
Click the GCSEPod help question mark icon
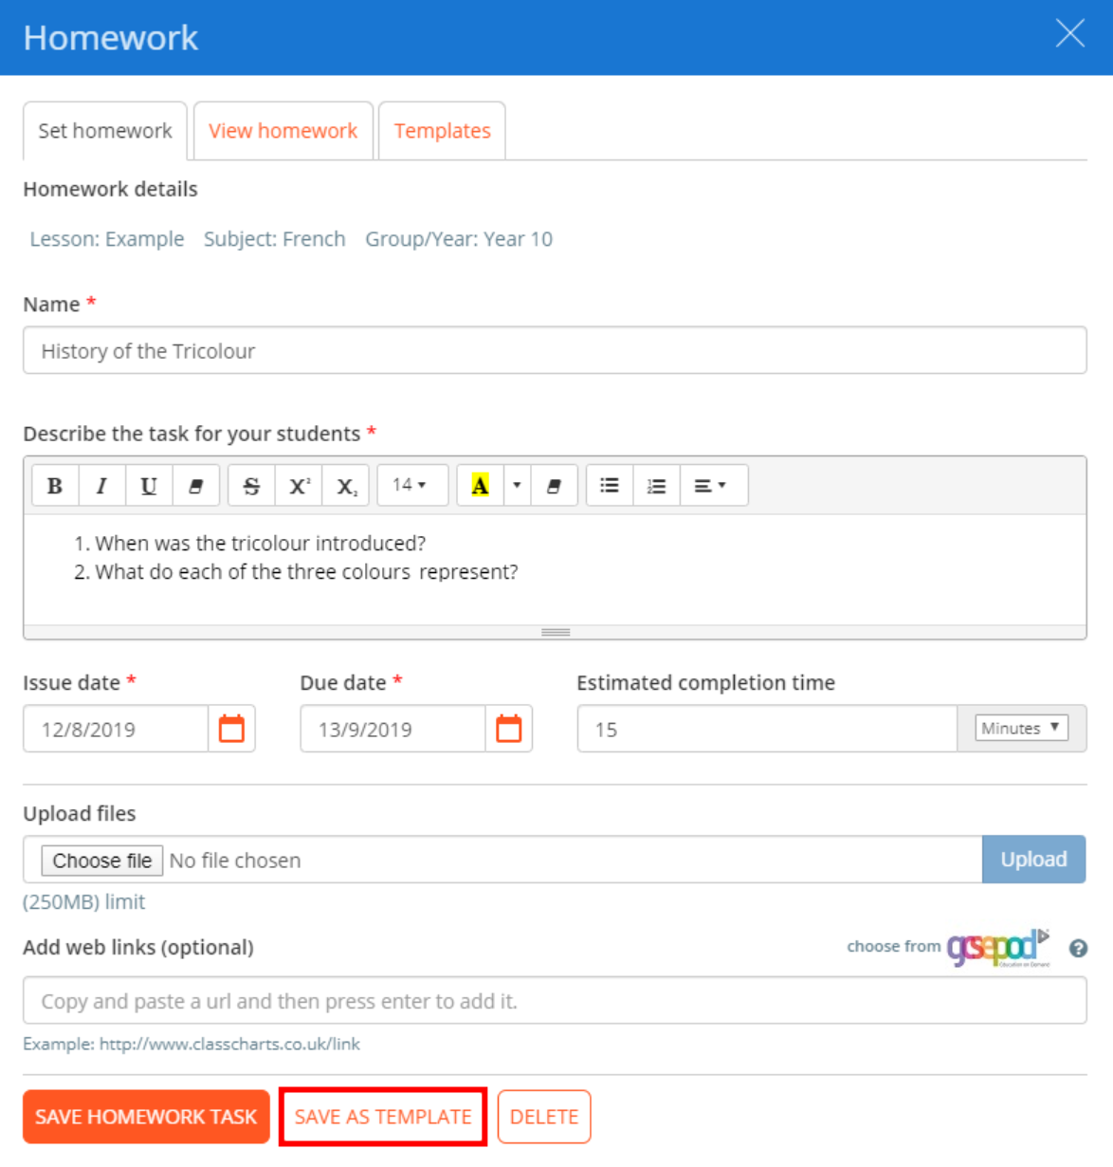(x=1078, y=948)
